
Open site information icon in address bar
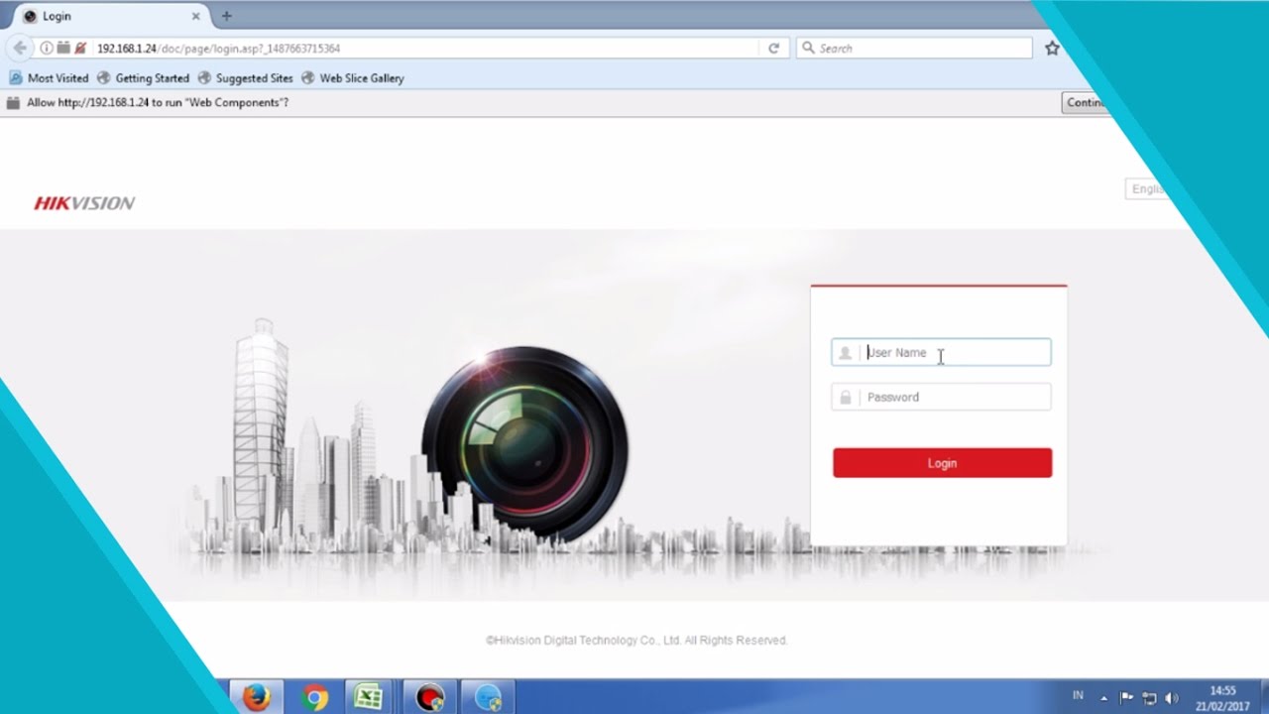47,48
